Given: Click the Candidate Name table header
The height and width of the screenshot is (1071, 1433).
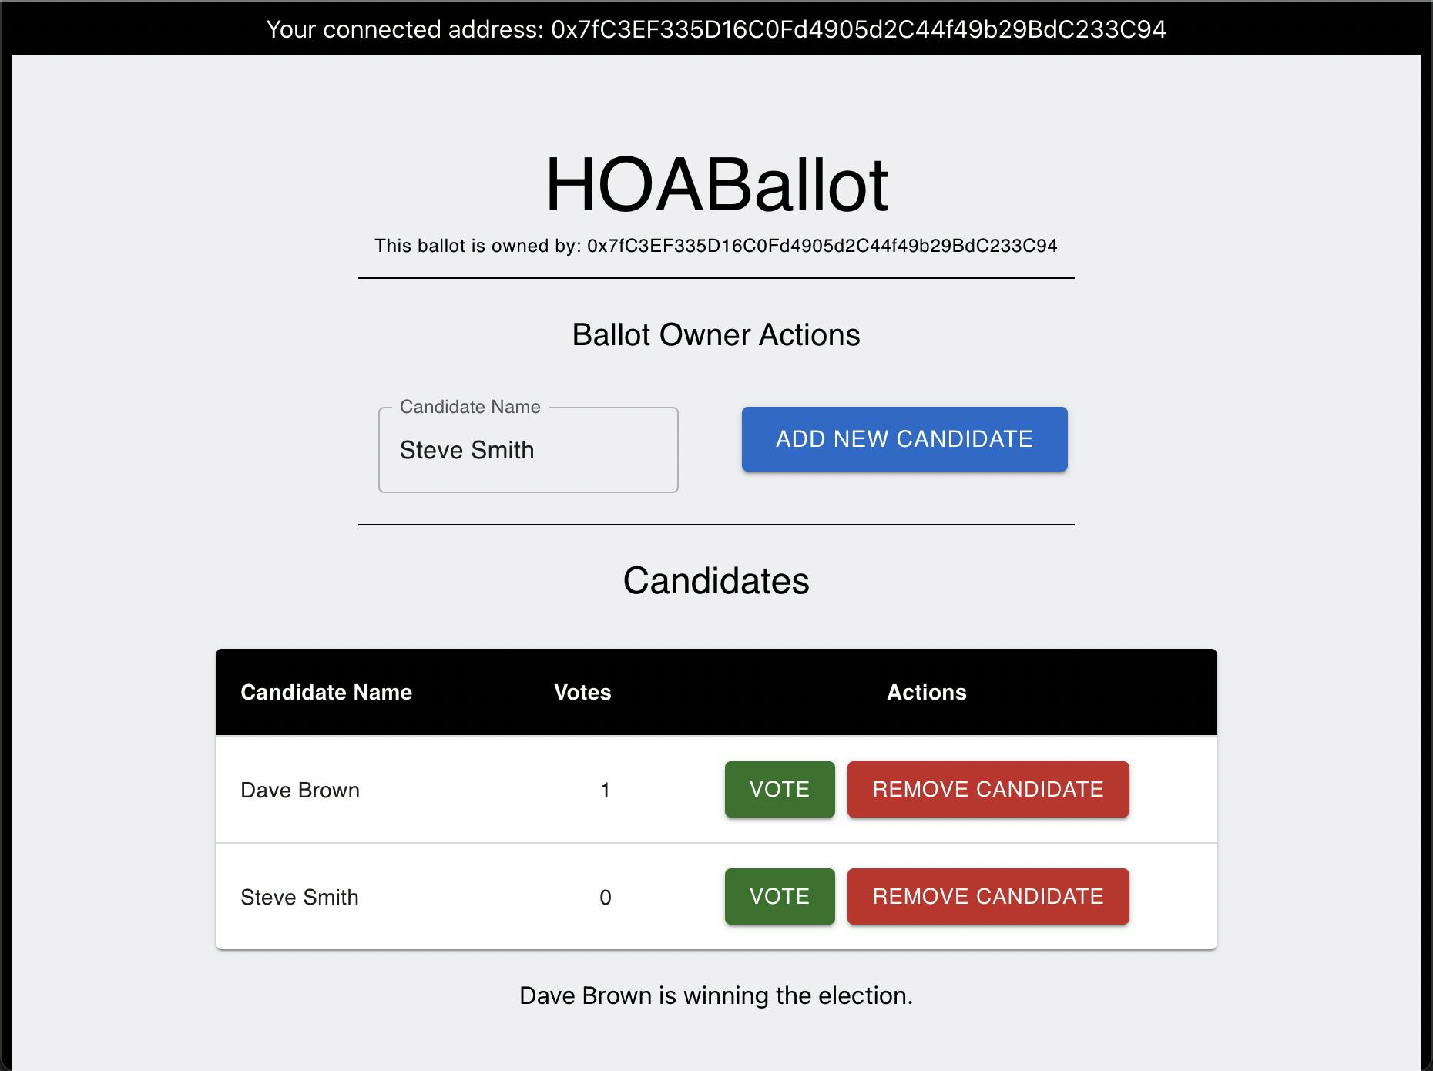Looking at the screenshot, I should [x=327, y=692].
